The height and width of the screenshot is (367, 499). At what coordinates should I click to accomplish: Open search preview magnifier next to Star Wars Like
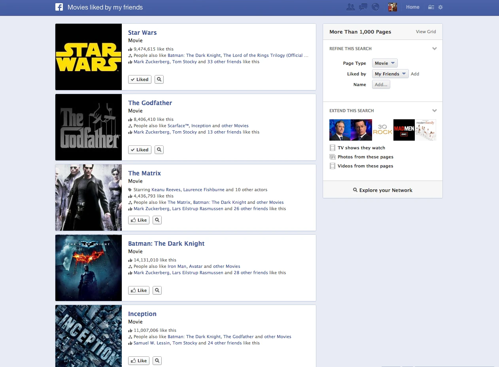[x=159, y=79]
